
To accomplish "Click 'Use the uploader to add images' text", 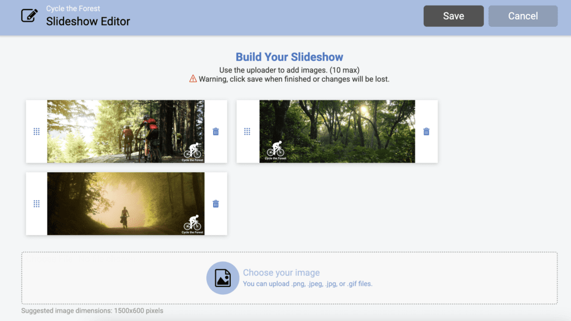I will click(289, 70).
